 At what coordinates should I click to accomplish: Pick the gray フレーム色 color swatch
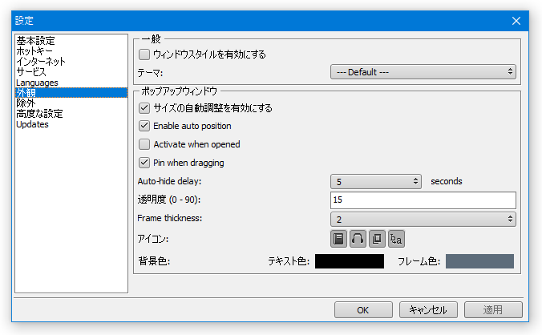pyautogui.click(x=479, y=261)
